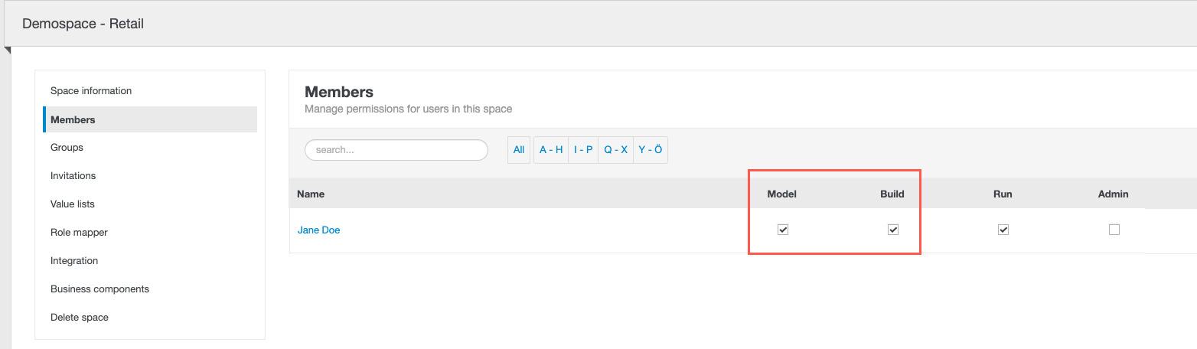1197x349 pixels.
Task: Disable Run permission for Jane Doe
Action: pos(1003,230)
